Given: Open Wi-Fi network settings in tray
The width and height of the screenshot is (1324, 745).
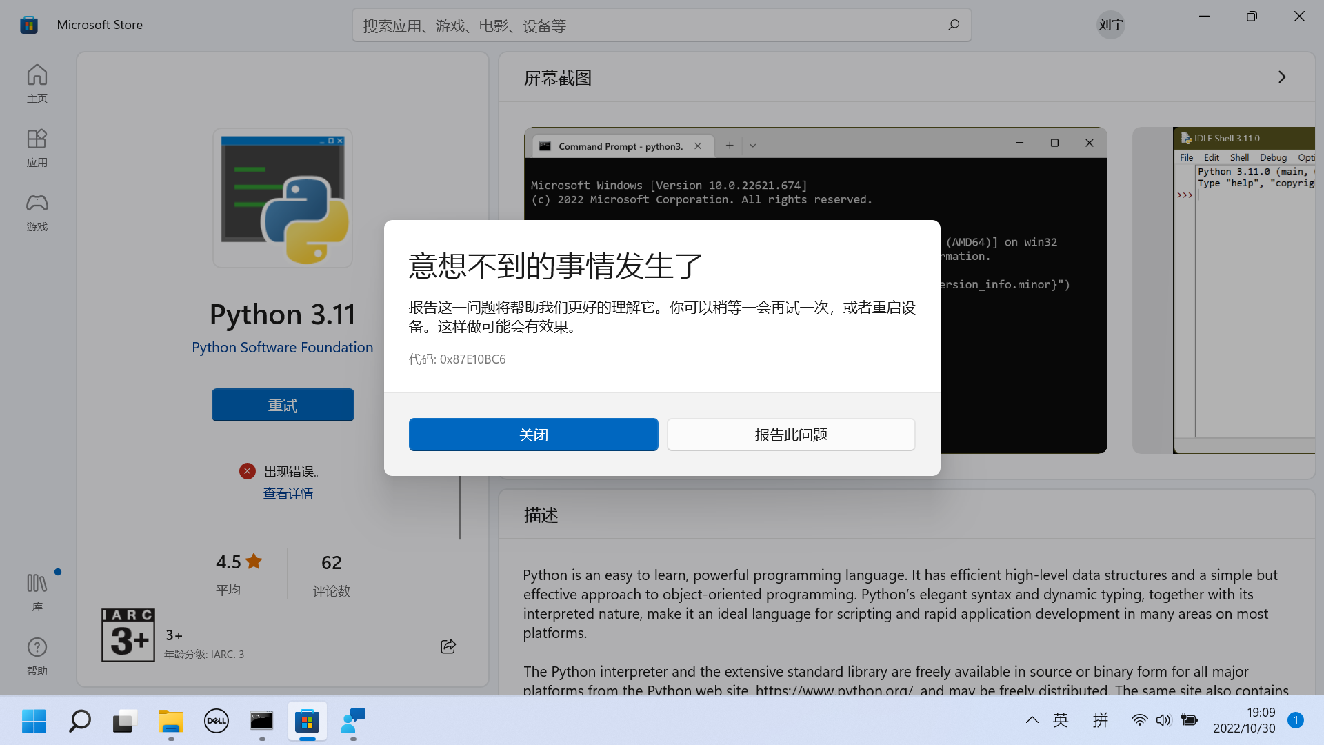Looking at the screenshot, I should coord(1139,720).
